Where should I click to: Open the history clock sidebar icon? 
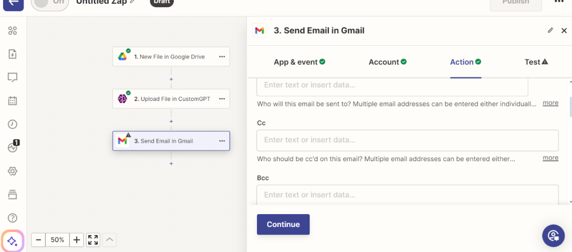13,124
